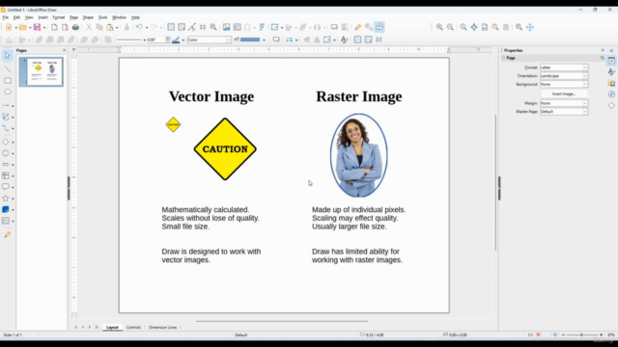
Task: Click the line width input field
Action: [x=155, y=40]
